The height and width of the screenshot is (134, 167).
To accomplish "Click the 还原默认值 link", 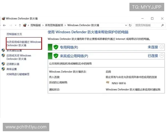I will pyautogui.click(x=13, y=64).
